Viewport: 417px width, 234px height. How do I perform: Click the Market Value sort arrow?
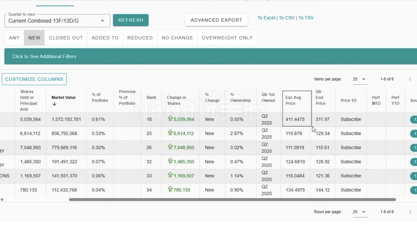pos(54,104)
